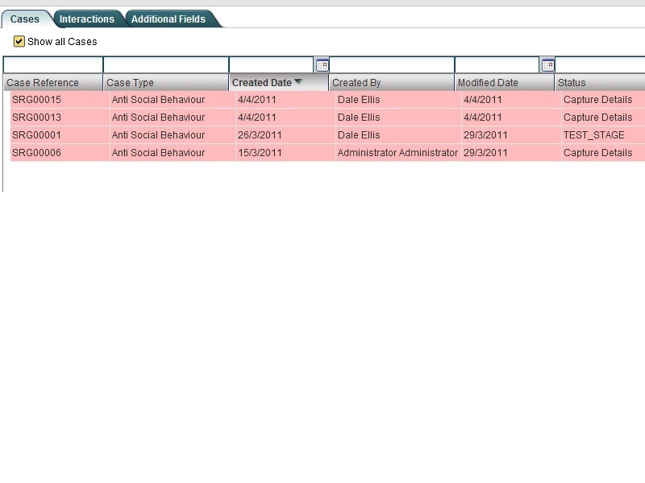The image size is (645, 483).
Task: Uncheck the Show all Cases checkbox
Action: (x=19, y=42)
